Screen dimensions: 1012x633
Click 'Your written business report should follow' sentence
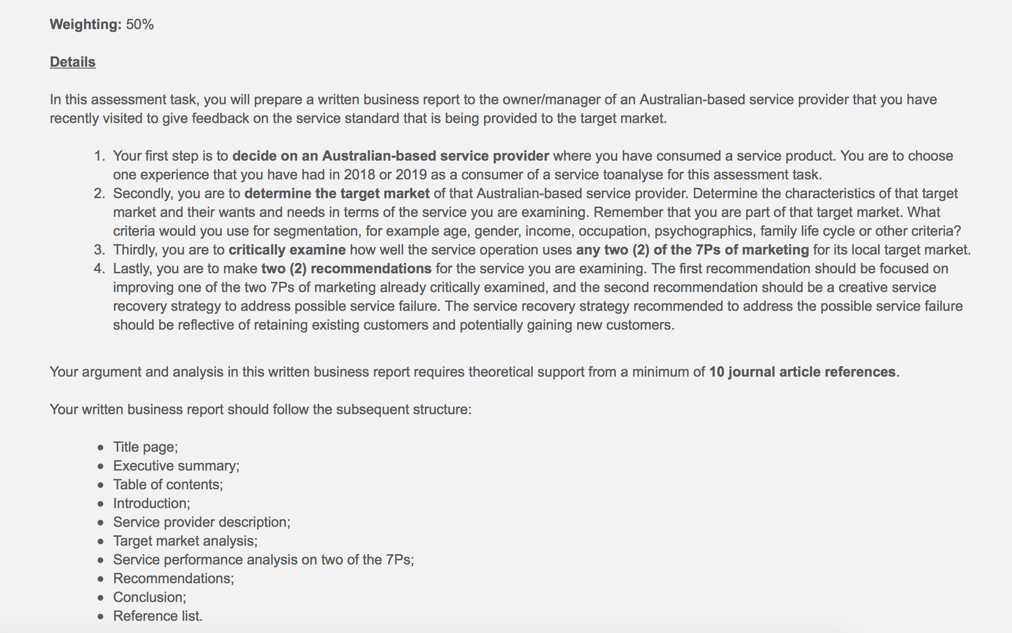click(x=261, y=409)
